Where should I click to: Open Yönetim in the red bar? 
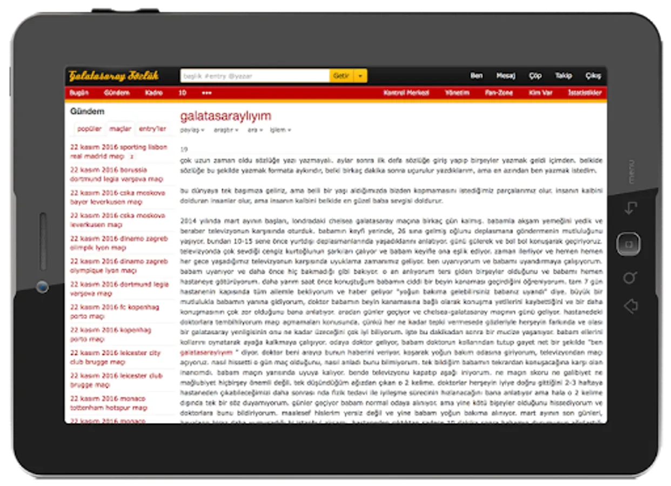click(457, 93)
